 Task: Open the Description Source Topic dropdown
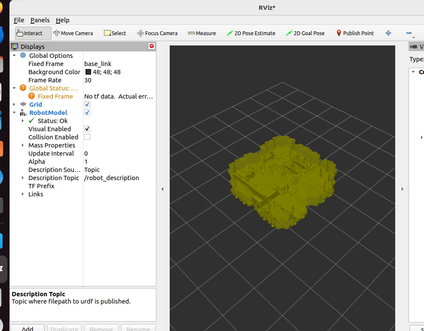pos(119,169)
